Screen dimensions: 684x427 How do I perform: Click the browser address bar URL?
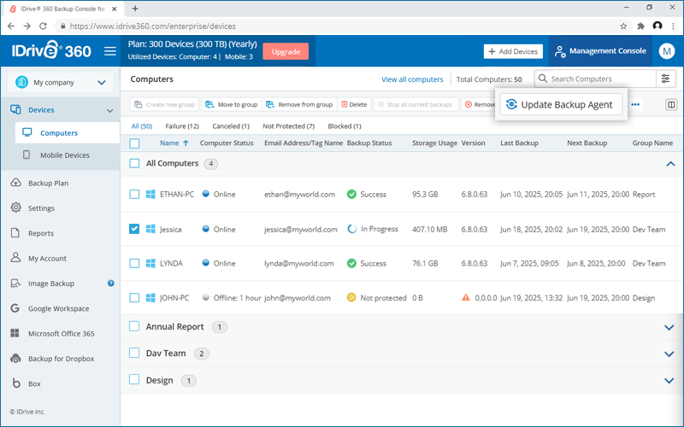click(x=153, y=26)
